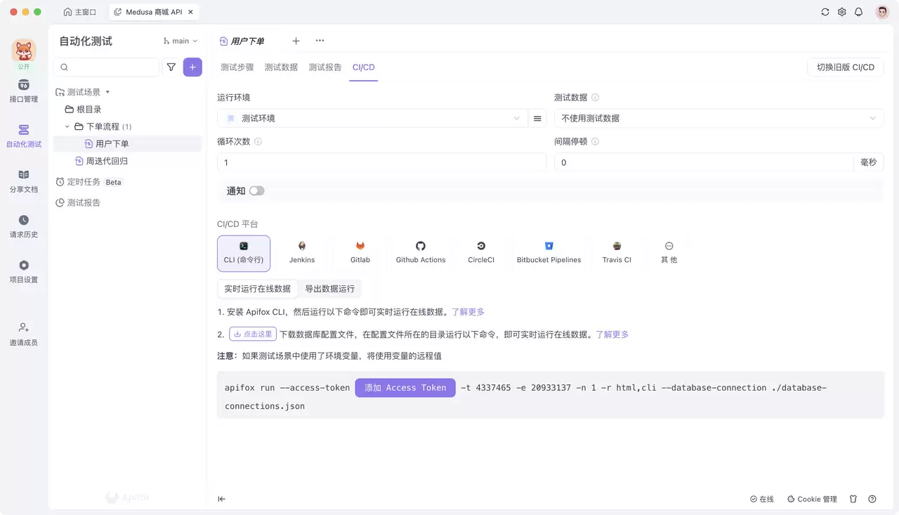Click info icon next to 循环次数
This screenshot has width=899, height=515.
point(258,141)
